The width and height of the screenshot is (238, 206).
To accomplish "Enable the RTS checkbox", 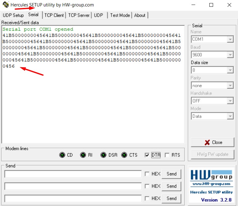I will 167,155.
